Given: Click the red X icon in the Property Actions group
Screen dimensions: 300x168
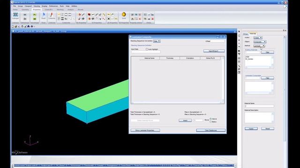Looking at the screenshot, I should click(x=140, y=19).
